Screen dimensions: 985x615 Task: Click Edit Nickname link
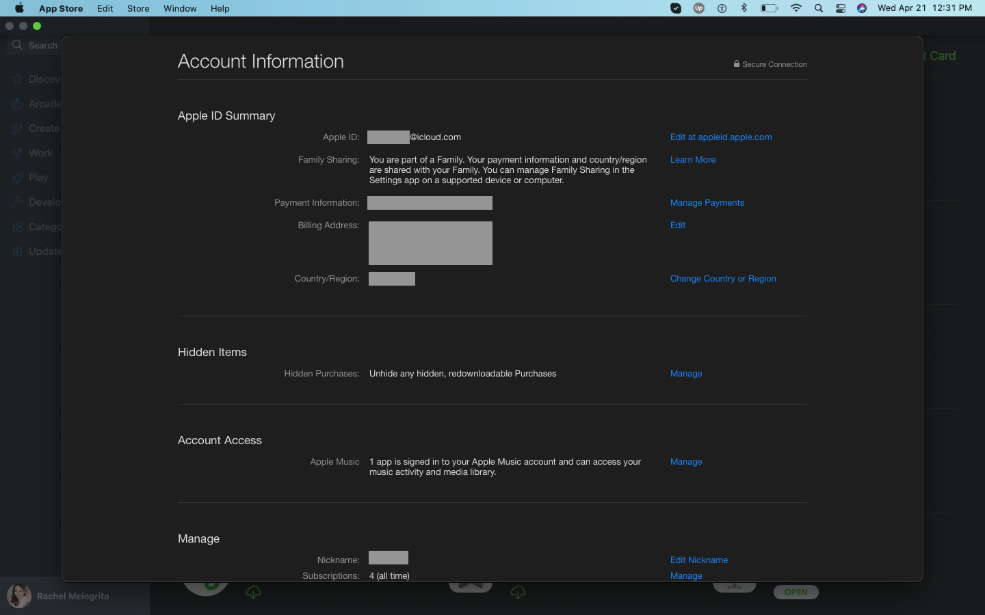[699, 560]
